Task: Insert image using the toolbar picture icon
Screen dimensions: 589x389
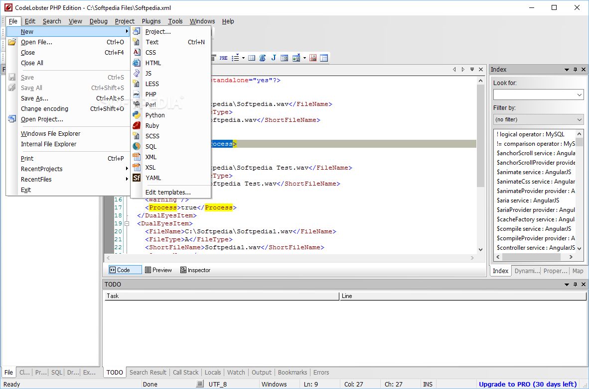Action: pos(313,58)
